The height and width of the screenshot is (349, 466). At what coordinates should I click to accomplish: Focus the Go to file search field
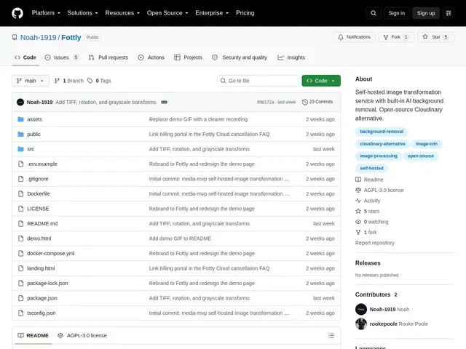click(x=258, y=81)
